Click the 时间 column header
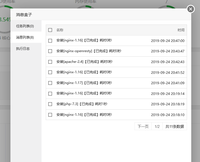 181,30
